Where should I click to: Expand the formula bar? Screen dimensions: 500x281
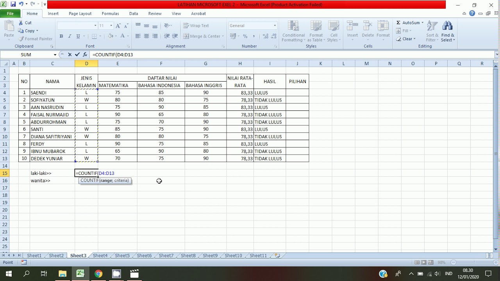pyautogui.click(x=497, y=55)
